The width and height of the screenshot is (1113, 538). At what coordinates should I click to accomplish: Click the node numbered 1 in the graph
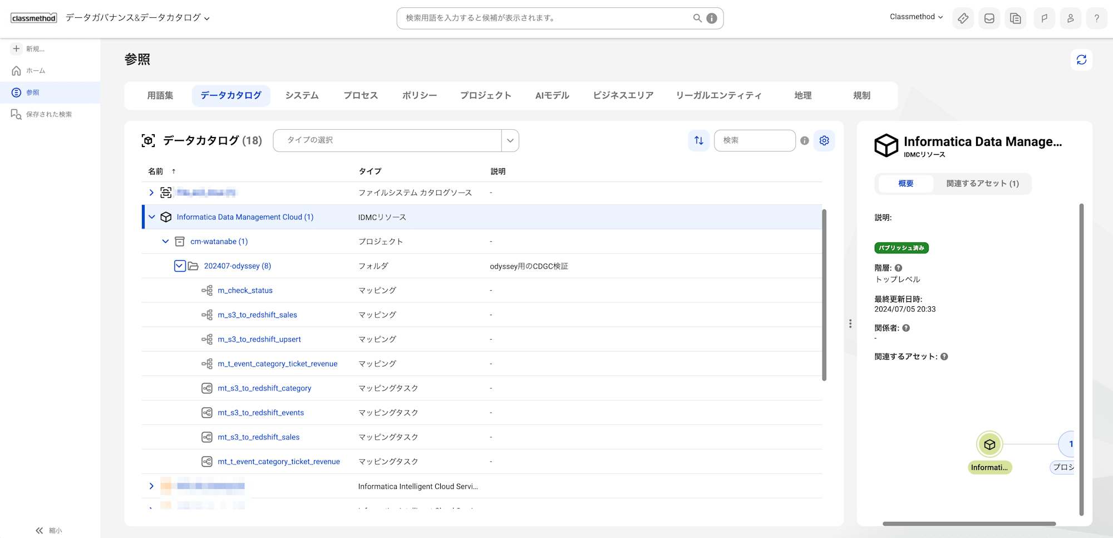1067,444
